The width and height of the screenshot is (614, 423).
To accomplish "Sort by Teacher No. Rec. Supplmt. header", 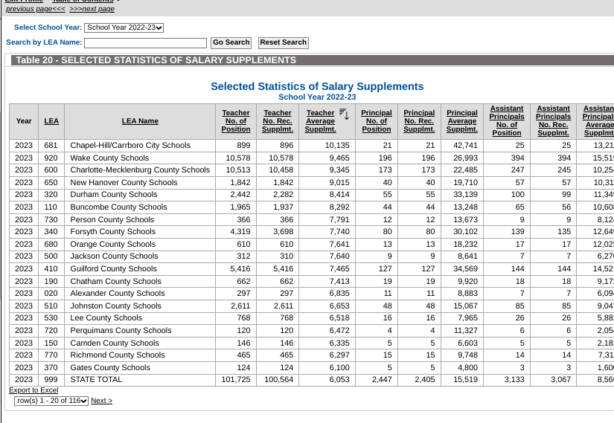I will 278,121.
